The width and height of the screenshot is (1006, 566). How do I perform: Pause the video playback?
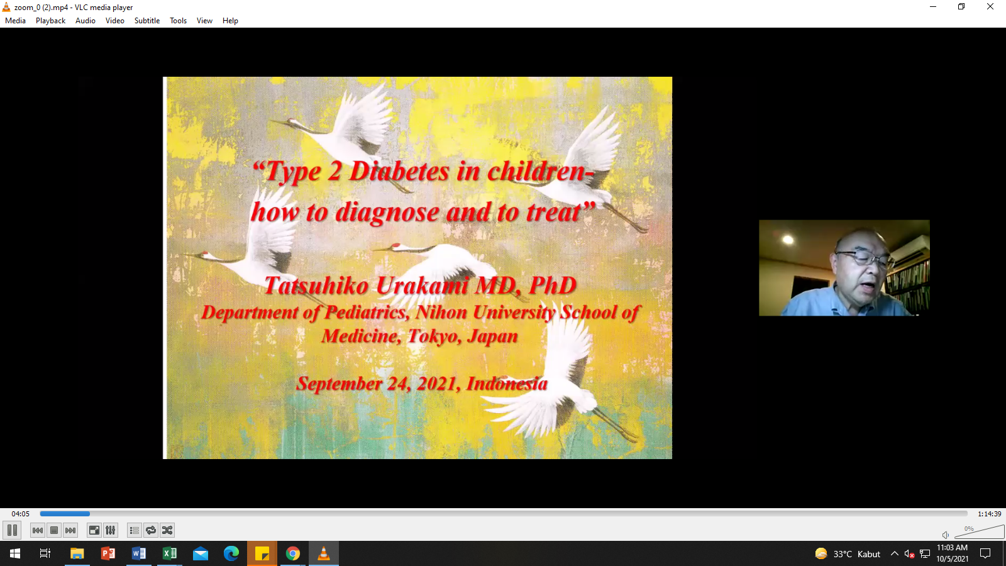coord(12,530)
